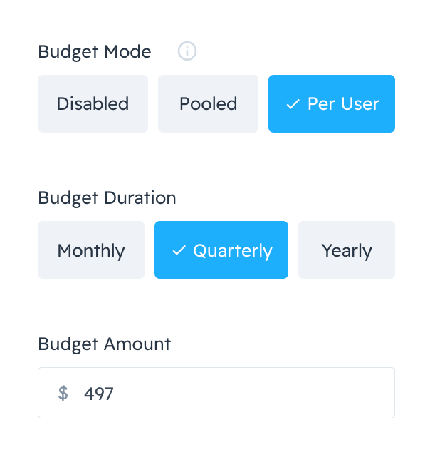Viewport: 430px width, 452px height.
Task: Switch budget mode to Pooled
Action: [208, 103]
